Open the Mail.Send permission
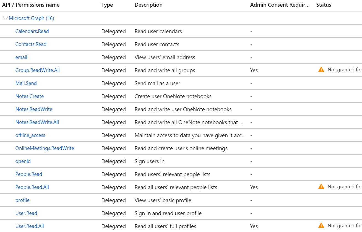The image size is (362, 232). pos(26,83)
